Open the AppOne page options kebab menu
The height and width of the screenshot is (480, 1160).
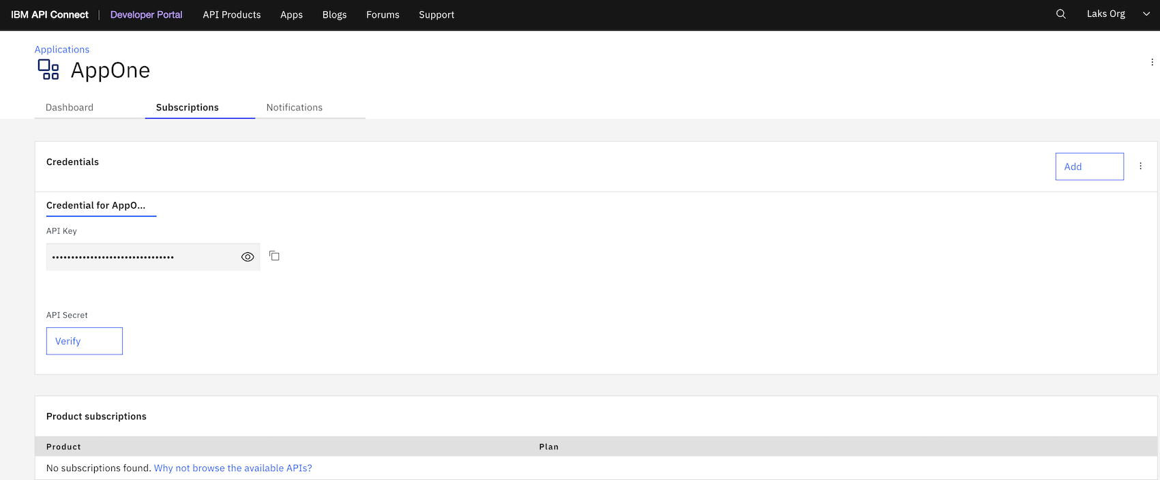coord(1152,62)
